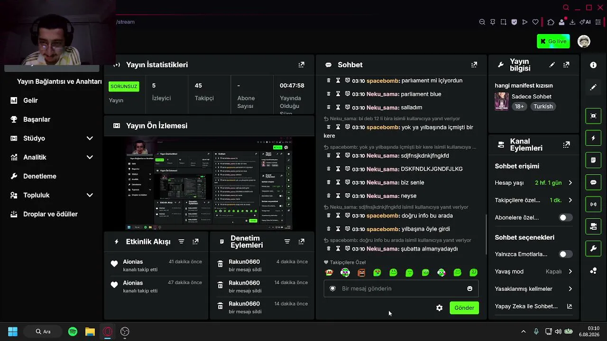
Task: Click Gönder to send chat message
Action: coord(464,308)
